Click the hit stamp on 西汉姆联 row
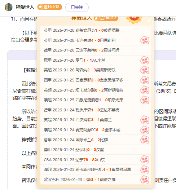The image size is (176, 190). point(145,120)
